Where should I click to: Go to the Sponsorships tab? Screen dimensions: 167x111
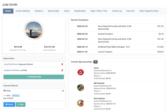point(53,11)
